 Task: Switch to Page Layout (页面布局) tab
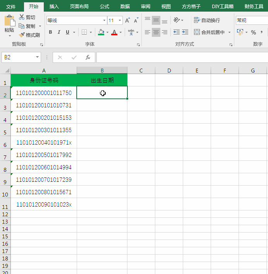(x=79, y=7)
